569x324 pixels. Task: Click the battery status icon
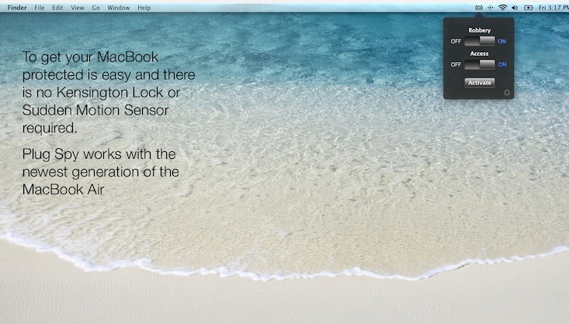click(x=529, y=8)
